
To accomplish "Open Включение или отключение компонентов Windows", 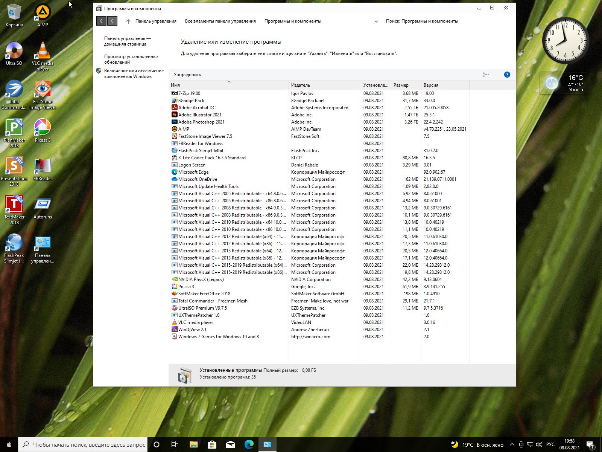I will 134,73.
